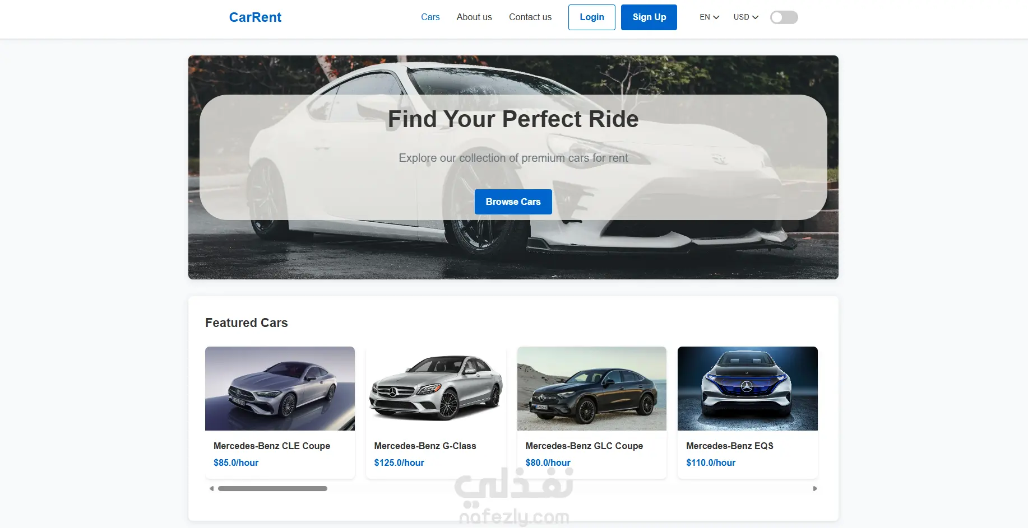The image size is (1028, 528).
Task: Expand the EN language dropdown
Action: coord(709,17)
